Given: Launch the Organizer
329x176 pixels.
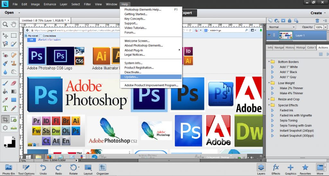Looking at the screenshot, I should 102,170.
